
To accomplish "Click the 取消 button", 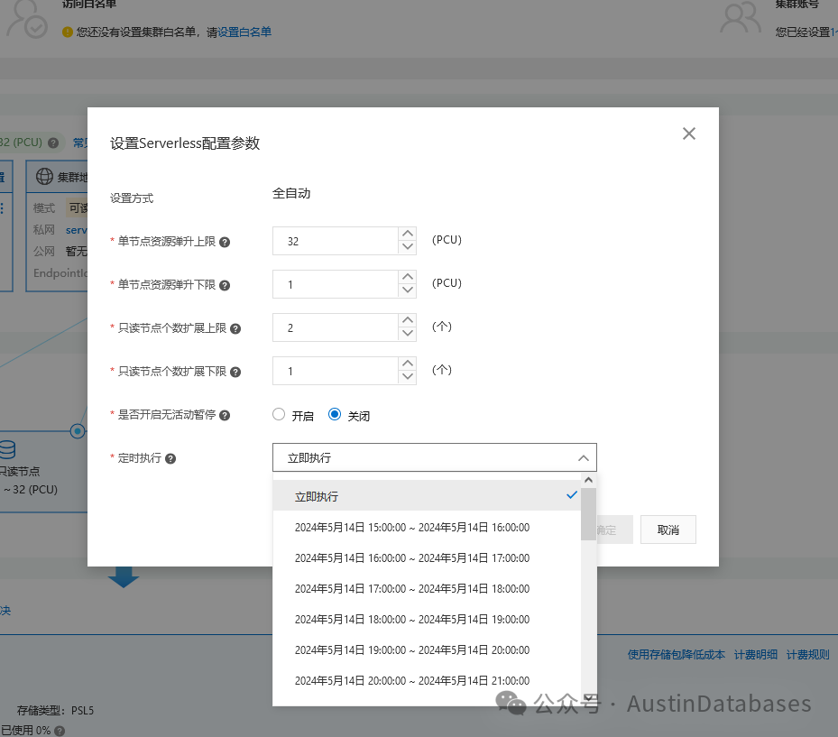I will pyautogui.click(x=668, y=530).
